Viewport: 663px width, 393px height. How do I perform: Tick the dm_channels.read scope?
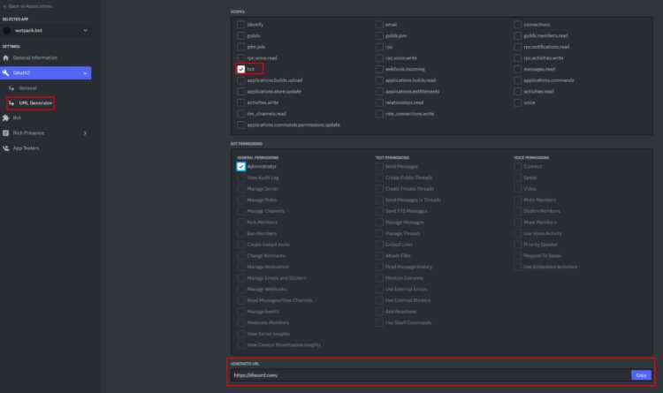(x=241, y=114)
